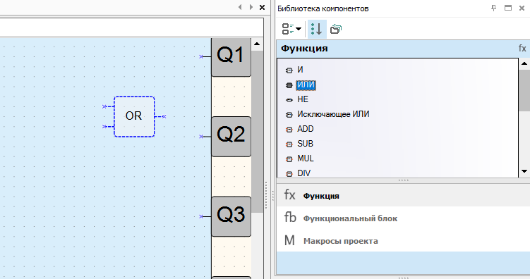Select the MUL function item
530x279 pixels.
pos(306,159)
